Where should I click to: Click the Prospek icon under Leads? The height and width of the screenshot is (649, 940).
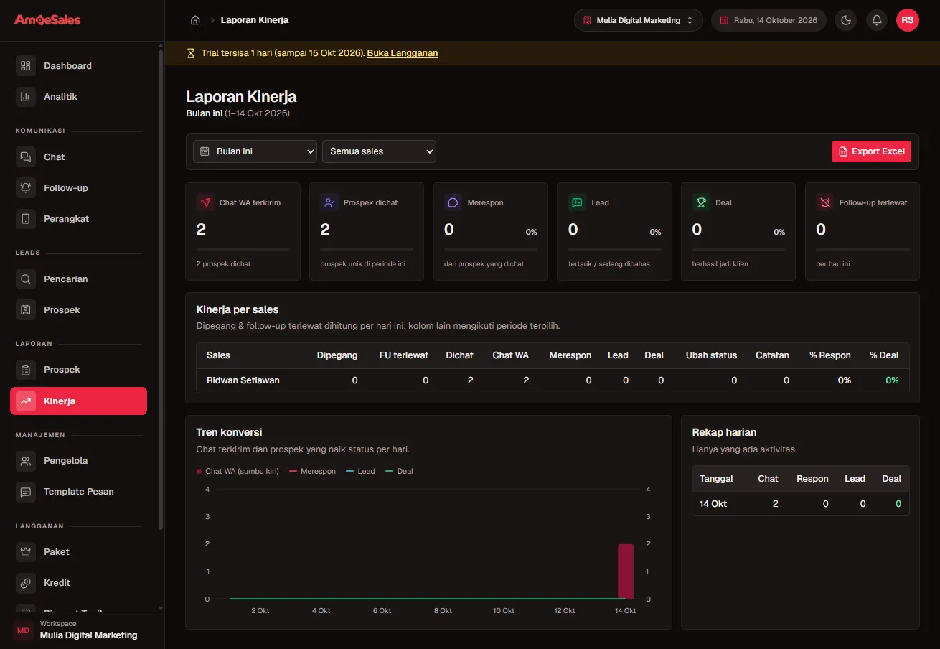coord(26,310)
